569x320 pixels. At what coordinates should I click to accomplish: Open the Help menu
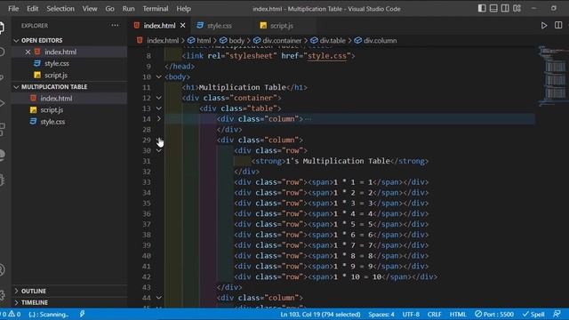pos(183,8)
